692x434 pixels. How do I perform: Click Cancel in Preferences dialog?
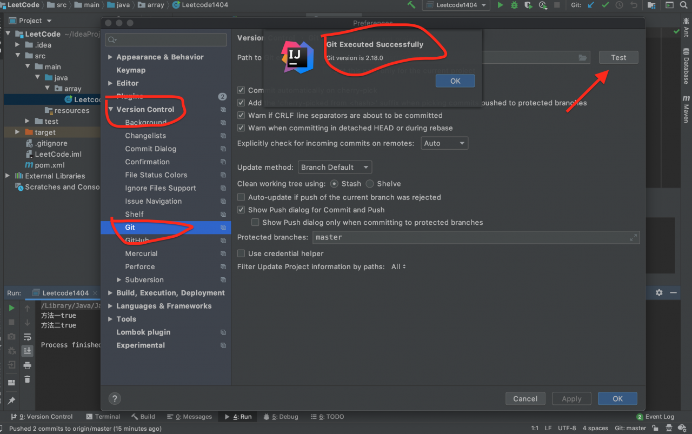coord(525,399)
